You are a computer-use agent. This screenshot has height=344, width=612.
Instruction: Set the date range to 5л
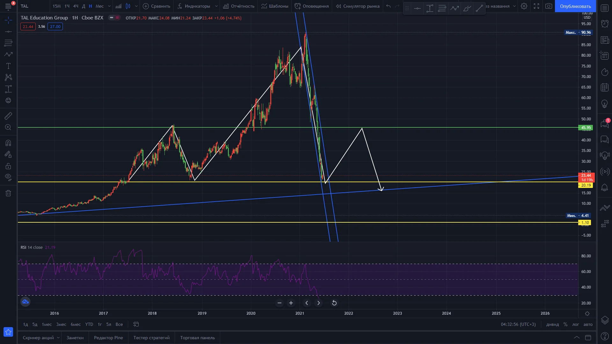(x=109, y=324)
